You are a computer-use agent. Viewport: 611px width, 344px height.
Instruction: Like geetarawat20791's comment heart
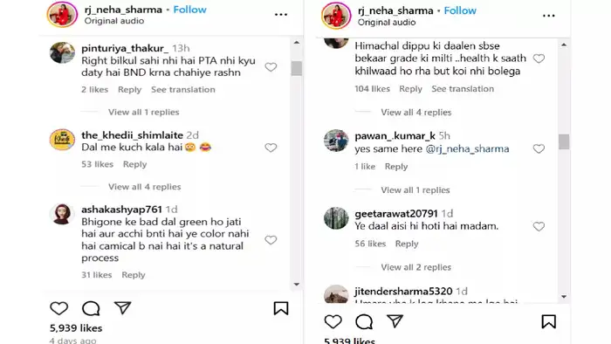click(539, 226)
